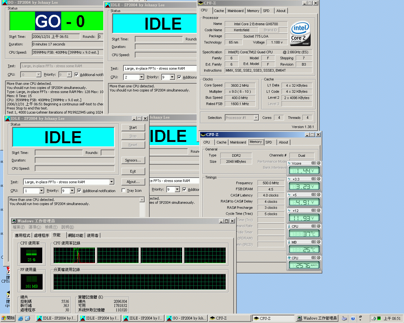Image resolution: width=404 pixels, height=323 pixels.
Task: Close the +12 voltage widget
Action: coord(318,210)
